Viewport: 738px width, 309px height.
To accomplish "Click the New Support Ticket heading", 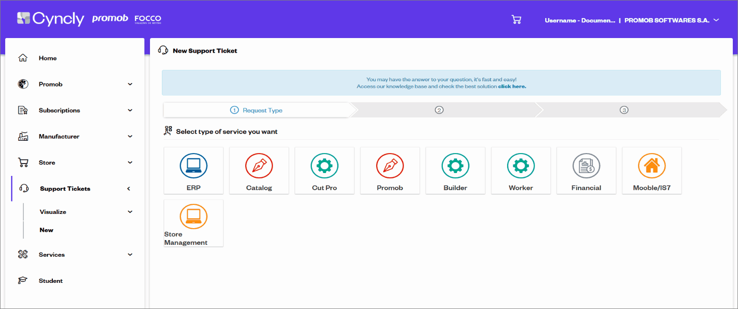I will click(205, 51).
